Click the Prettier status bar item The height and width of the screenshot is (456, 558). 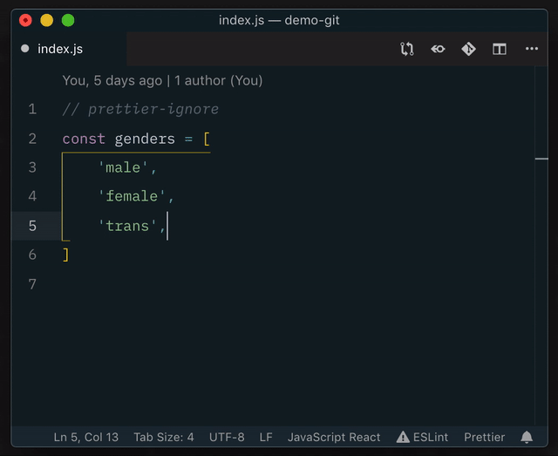(x=484, y=437)
